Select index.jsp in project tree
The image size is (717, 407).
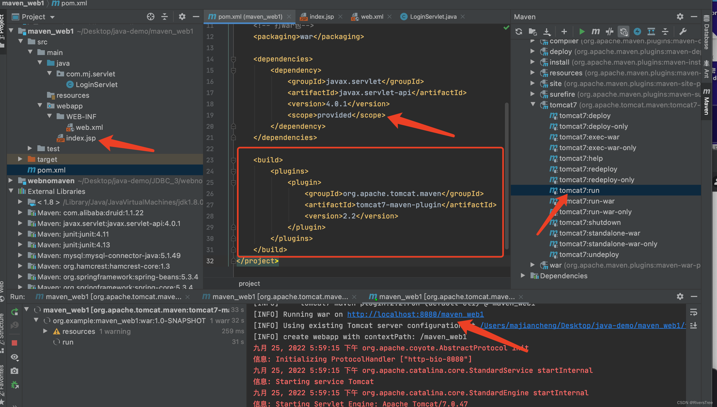click(x=81, y=138)
